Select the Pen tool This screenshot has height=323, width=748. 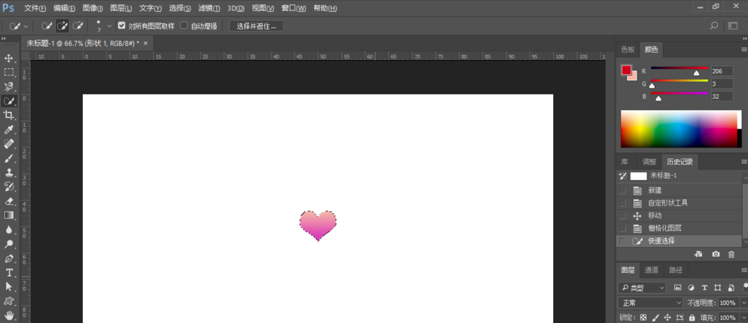coord(8,258)
